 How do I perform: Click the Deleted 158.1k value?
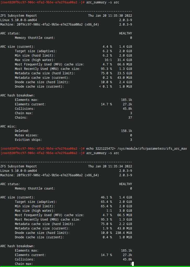pyautogui.click(x=126, y=131)
